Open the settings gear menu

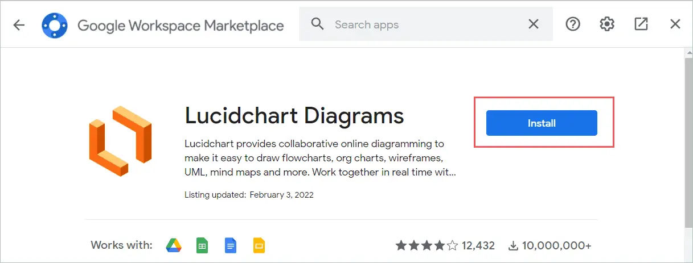[x=607, y=24]
